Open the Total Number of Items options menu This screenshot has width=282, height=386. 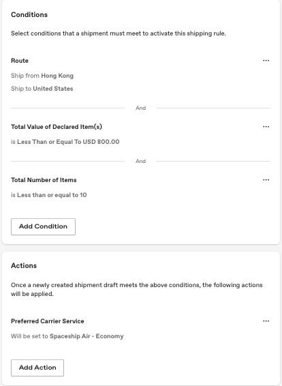tap(266, 180)
